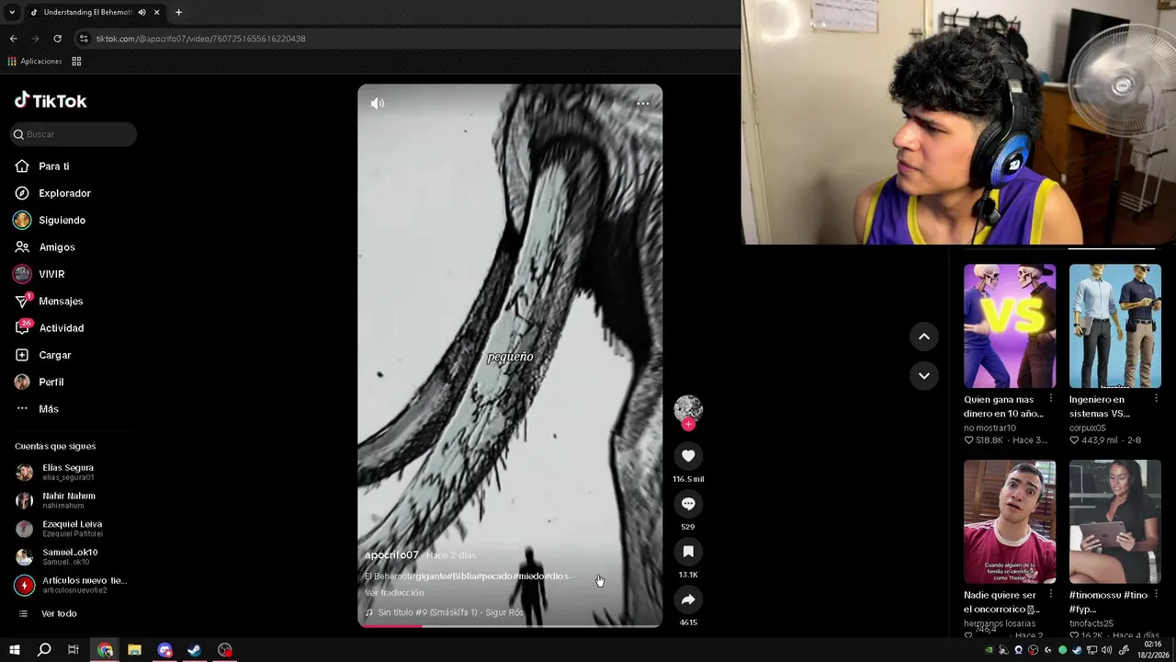Open the Siguiendo feed
This screenshot has height=662, width=1176.
click(51, 220)
